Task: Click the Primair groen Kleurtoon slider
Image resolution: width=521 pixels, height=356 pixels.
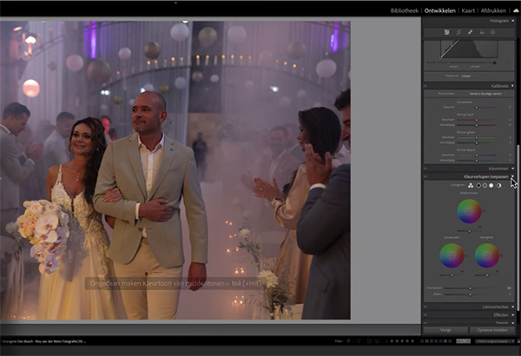Action: [x=477, y=137]
